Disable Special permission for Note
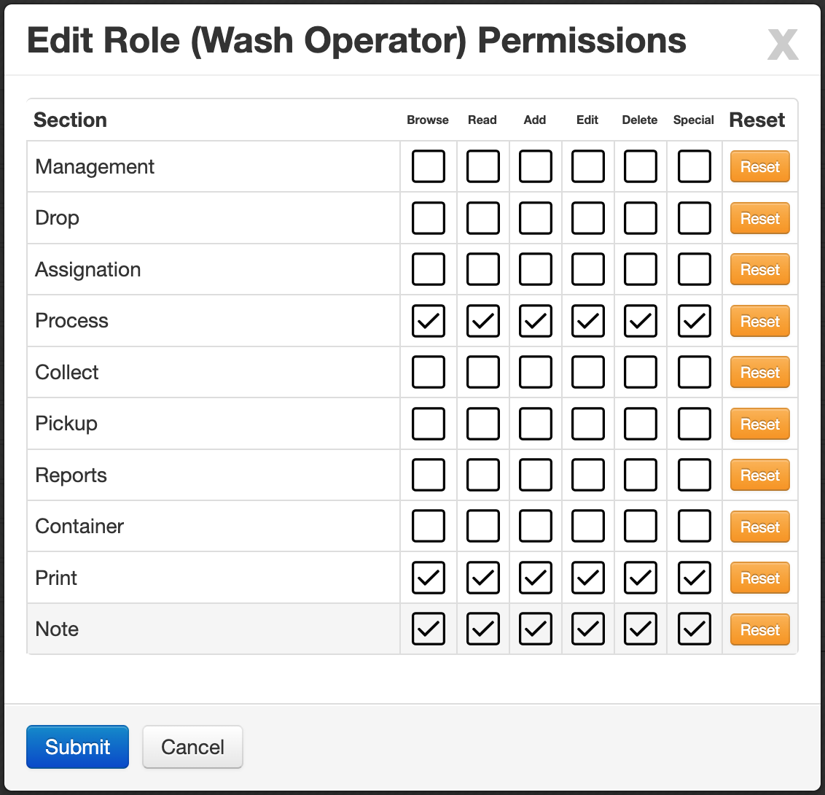The height and width of the screenshot is (795, 825). point(695,629)
